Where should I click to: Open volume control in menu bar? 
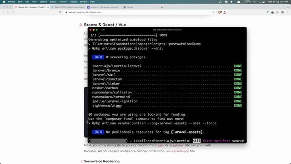click(231, 2)
